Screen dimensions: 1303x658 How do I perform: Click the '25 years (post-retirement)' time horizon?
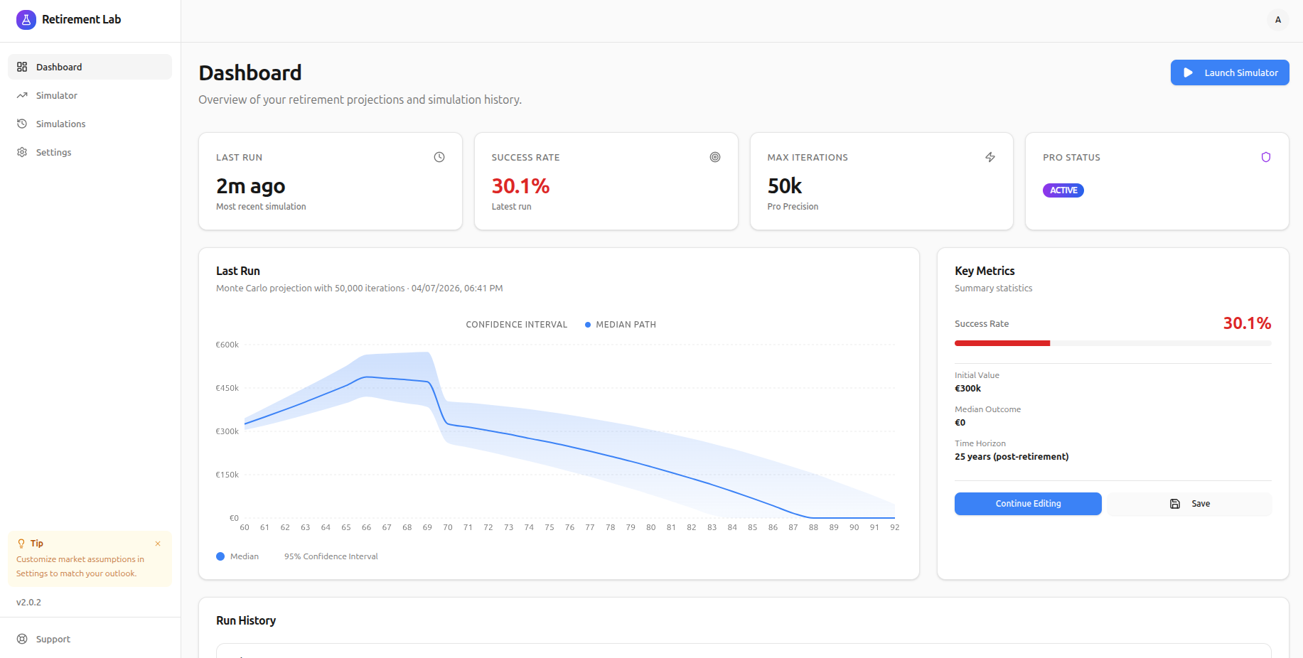point(1012,457)
